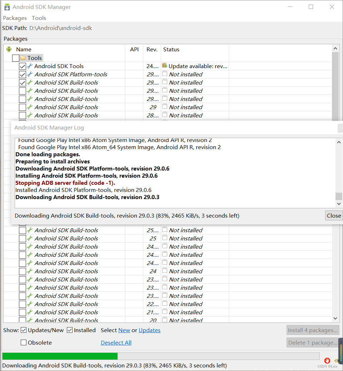Click the Install 4 packages button
Screen dimensions: 343x371
(313, 330)
